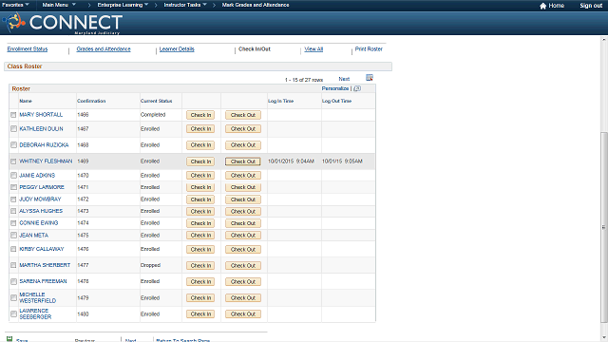
Task: Click Home in the top bar
Action: click(556, 6)
